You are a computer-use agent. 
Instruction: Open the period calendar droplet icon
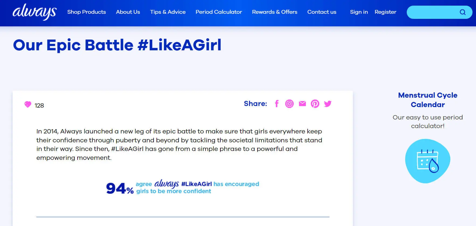[x=428, y=161]
